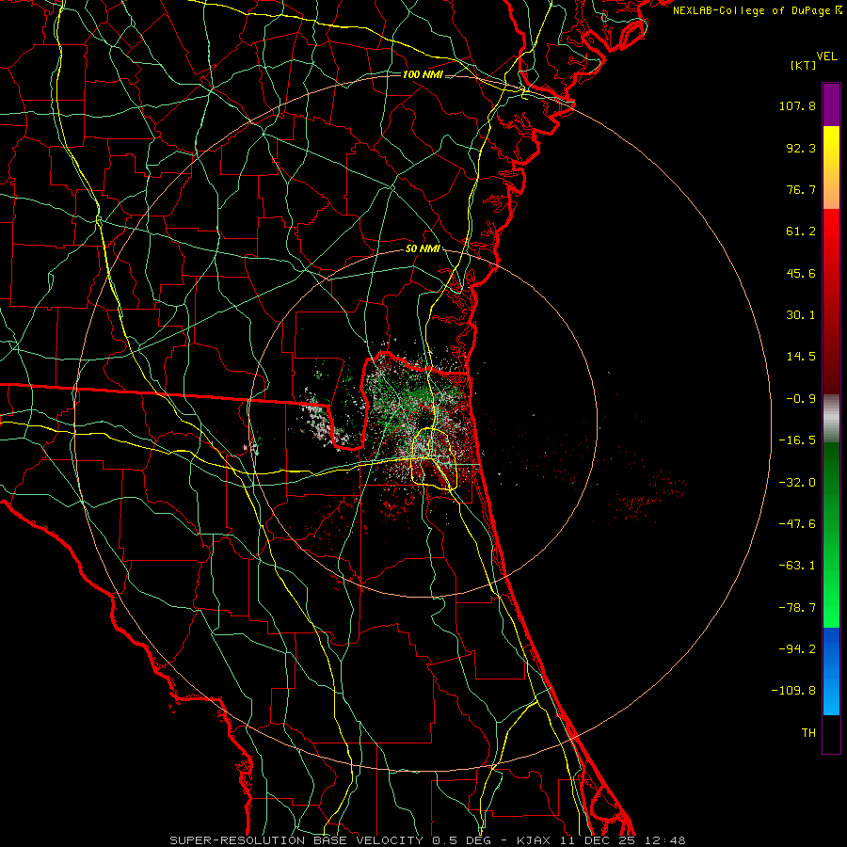The width and height of the screenshot is (847, 847).
Task: Click the -47.6 velocity scale value
Action: [x=797, y=524]
